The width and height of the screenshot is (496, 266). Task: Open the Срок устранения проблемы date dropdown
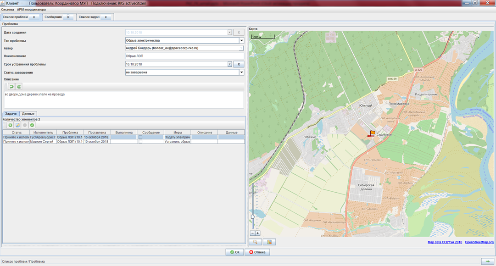[230, 64]
